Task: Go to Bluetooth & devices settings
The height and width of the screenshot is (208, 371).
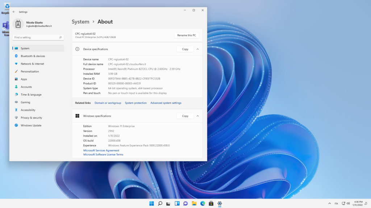Action: (x=38, y=56)
